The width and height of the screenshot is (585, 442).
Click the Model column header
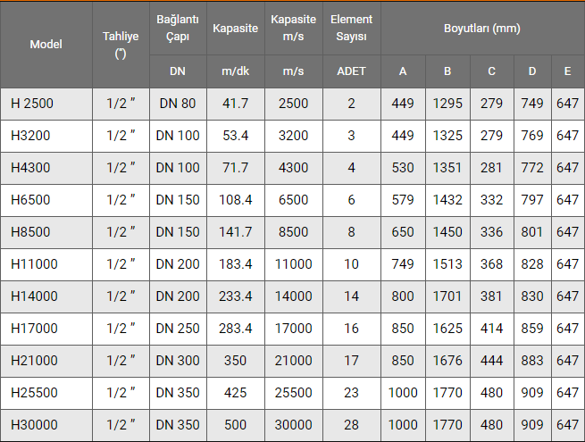[x=46, y=45]
